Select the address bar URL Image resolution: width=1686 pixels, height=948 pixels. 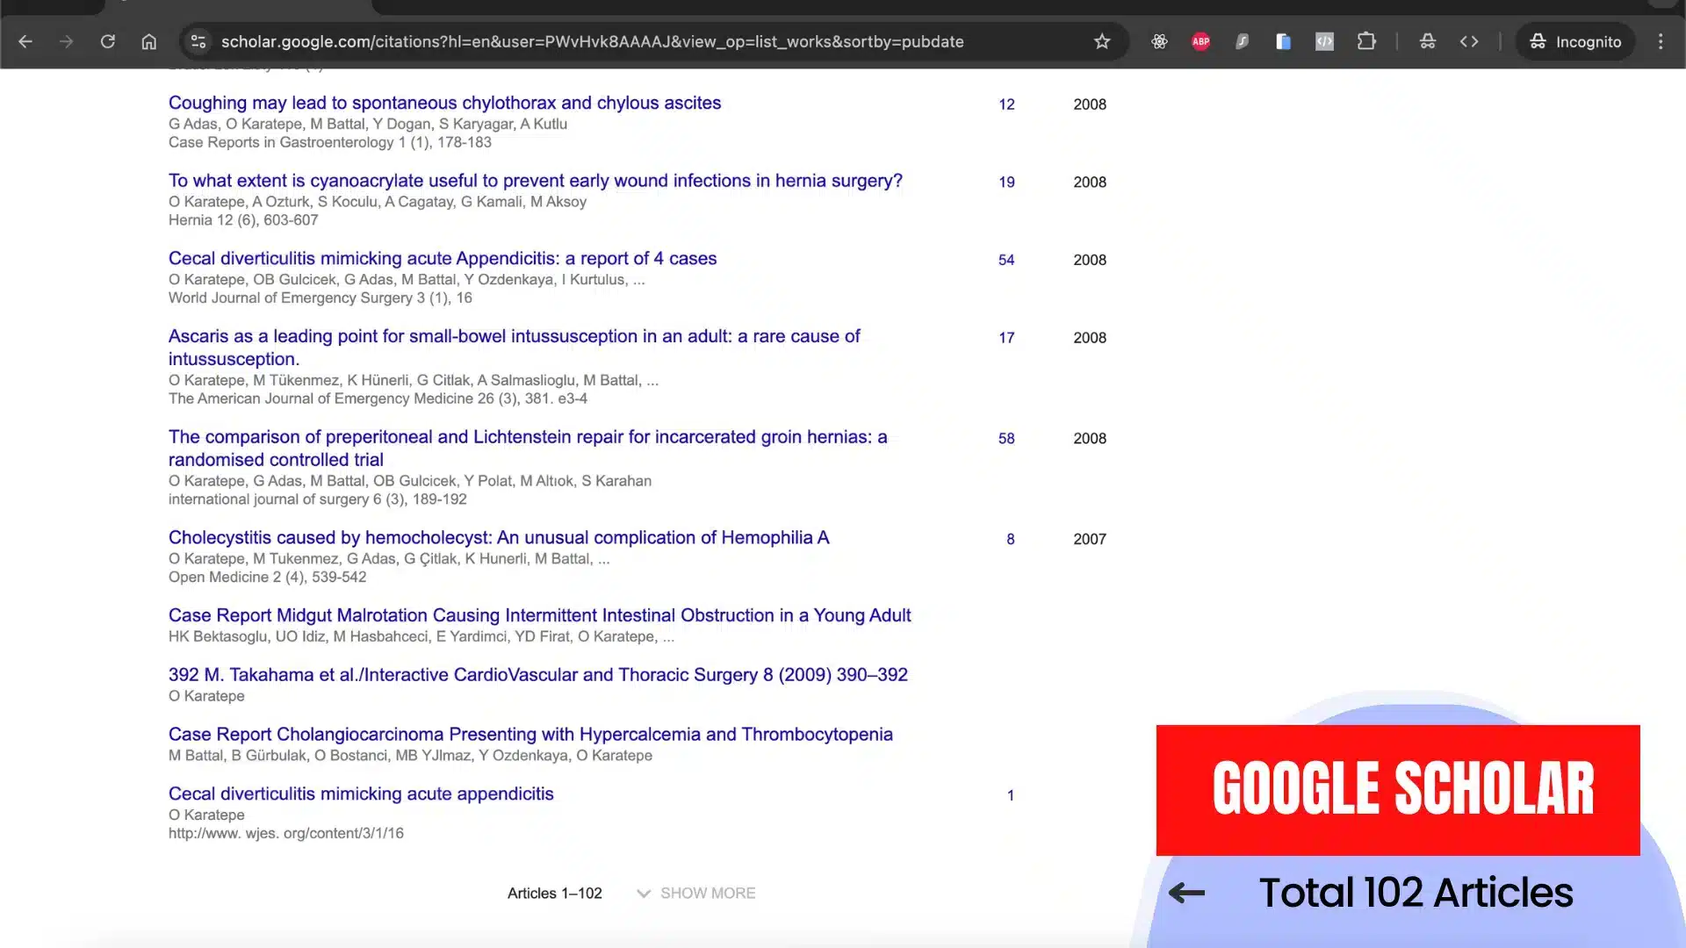coord(593,41)
